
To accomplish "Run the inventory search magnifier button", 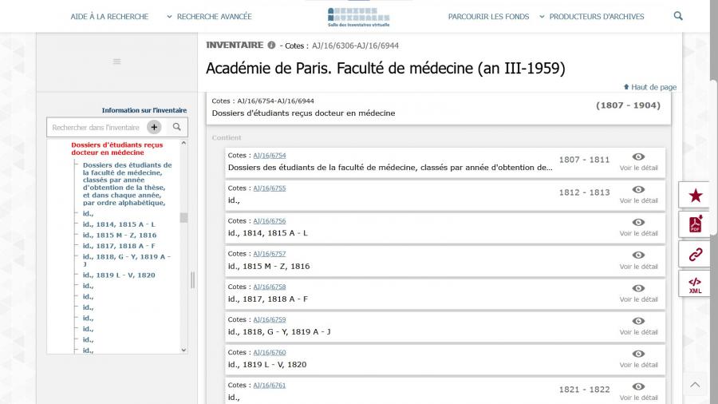I will [x=177, y=127].
